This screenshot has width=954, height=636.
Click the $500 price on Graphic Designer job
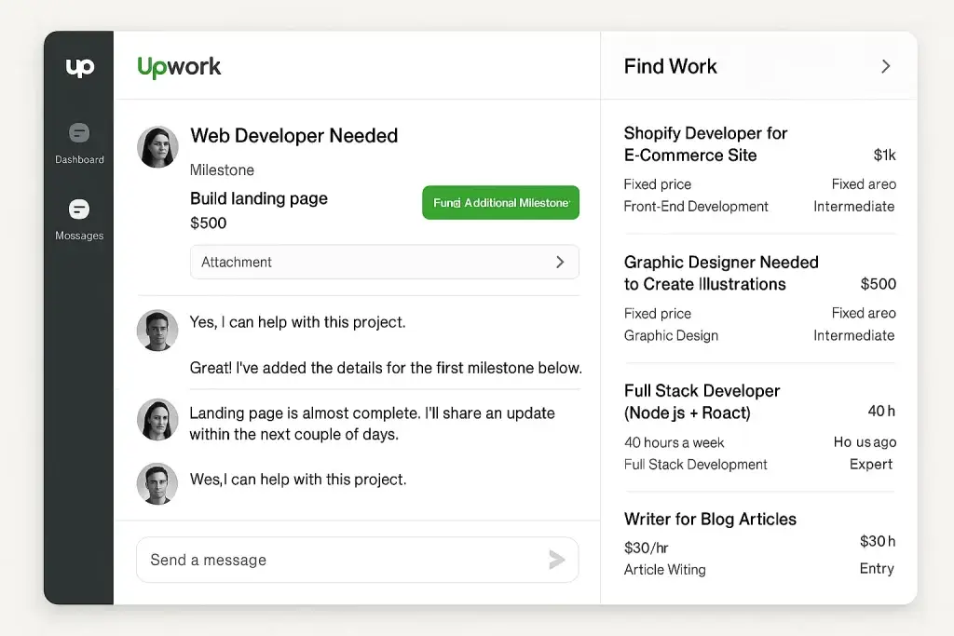coord(878,284)
